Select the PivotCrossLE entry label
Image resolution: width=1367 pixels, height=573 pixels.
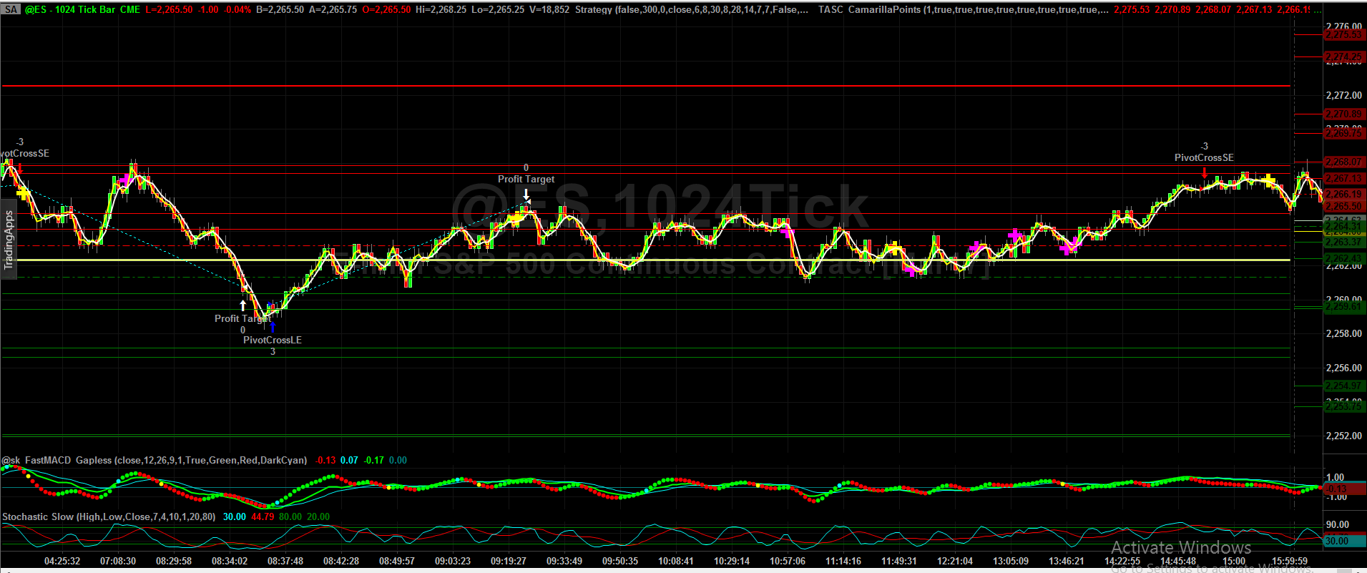(x=273, y=340)
